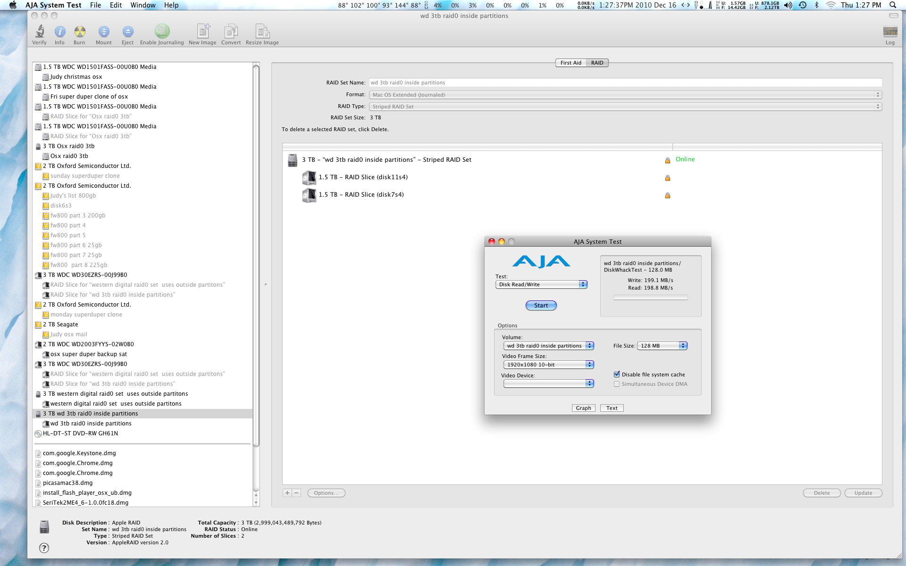
Task: Click the AJA logo in System Test window
Action: click(x=541, y=261)
